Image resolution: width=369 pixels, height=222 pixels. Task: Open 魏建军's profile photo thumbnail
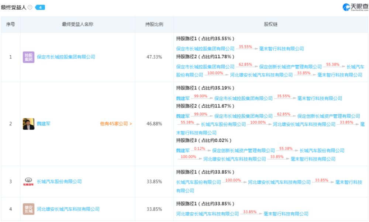[x=28, y=124]
